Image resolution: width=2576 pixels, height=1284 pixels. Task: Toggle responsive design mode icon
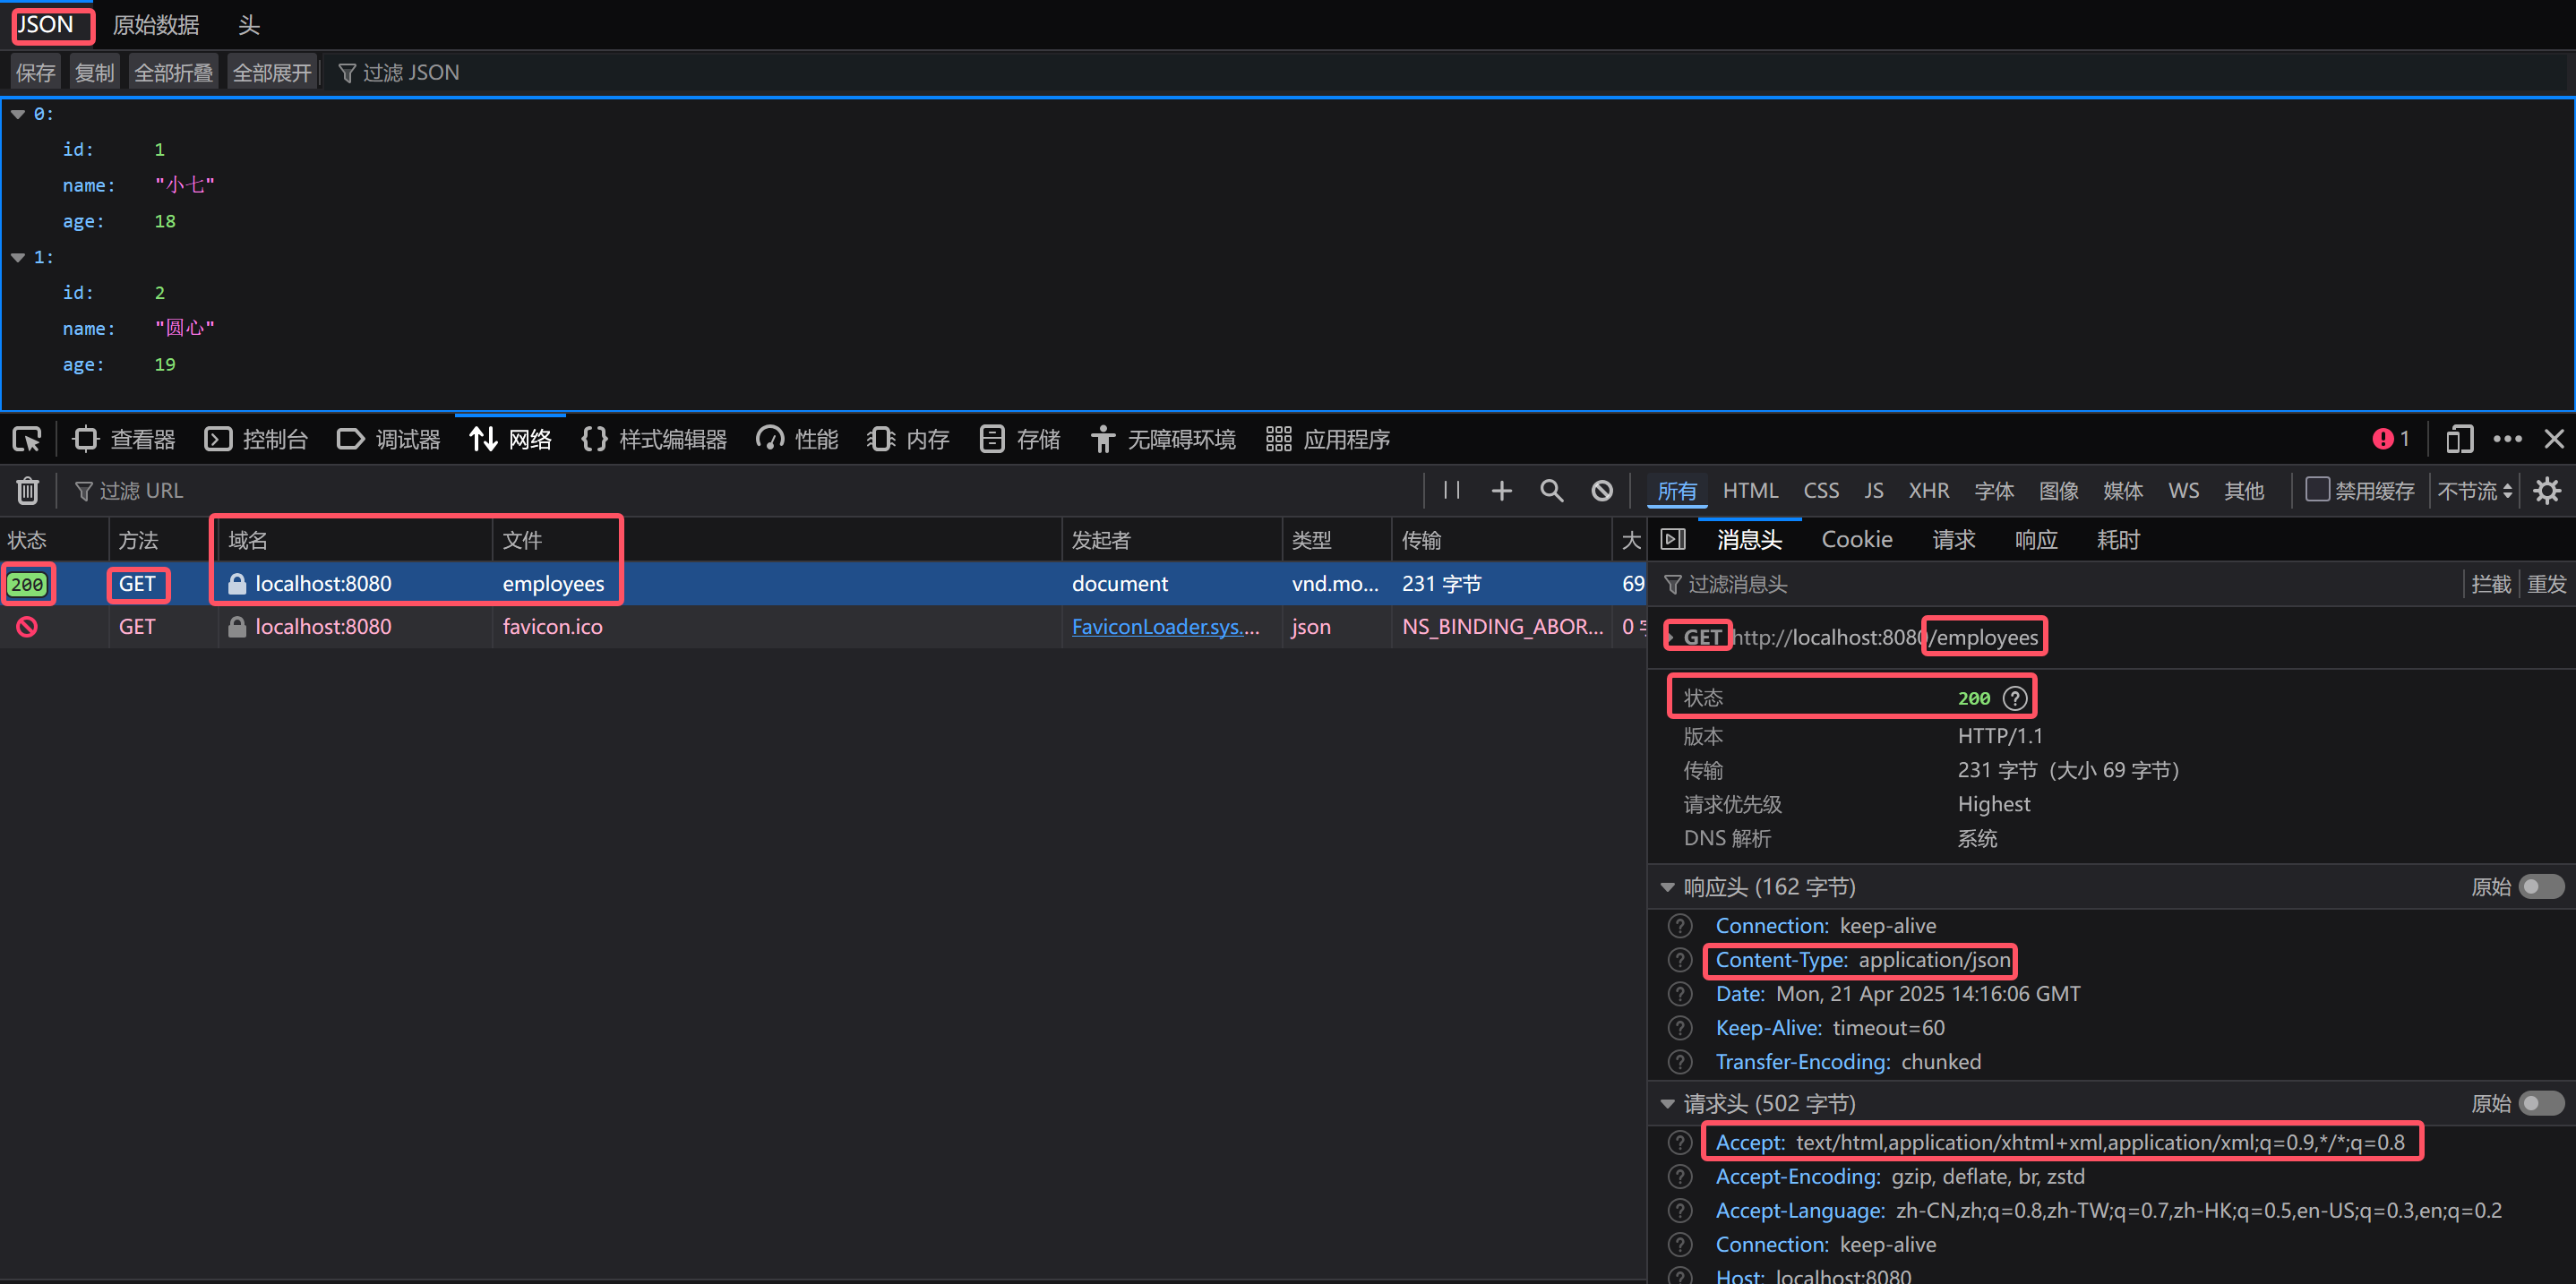(x=2459, y=439)
